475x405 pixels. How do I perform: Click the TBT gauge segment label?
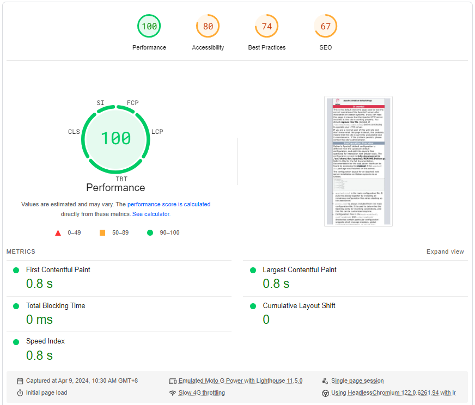click(121, 179)
